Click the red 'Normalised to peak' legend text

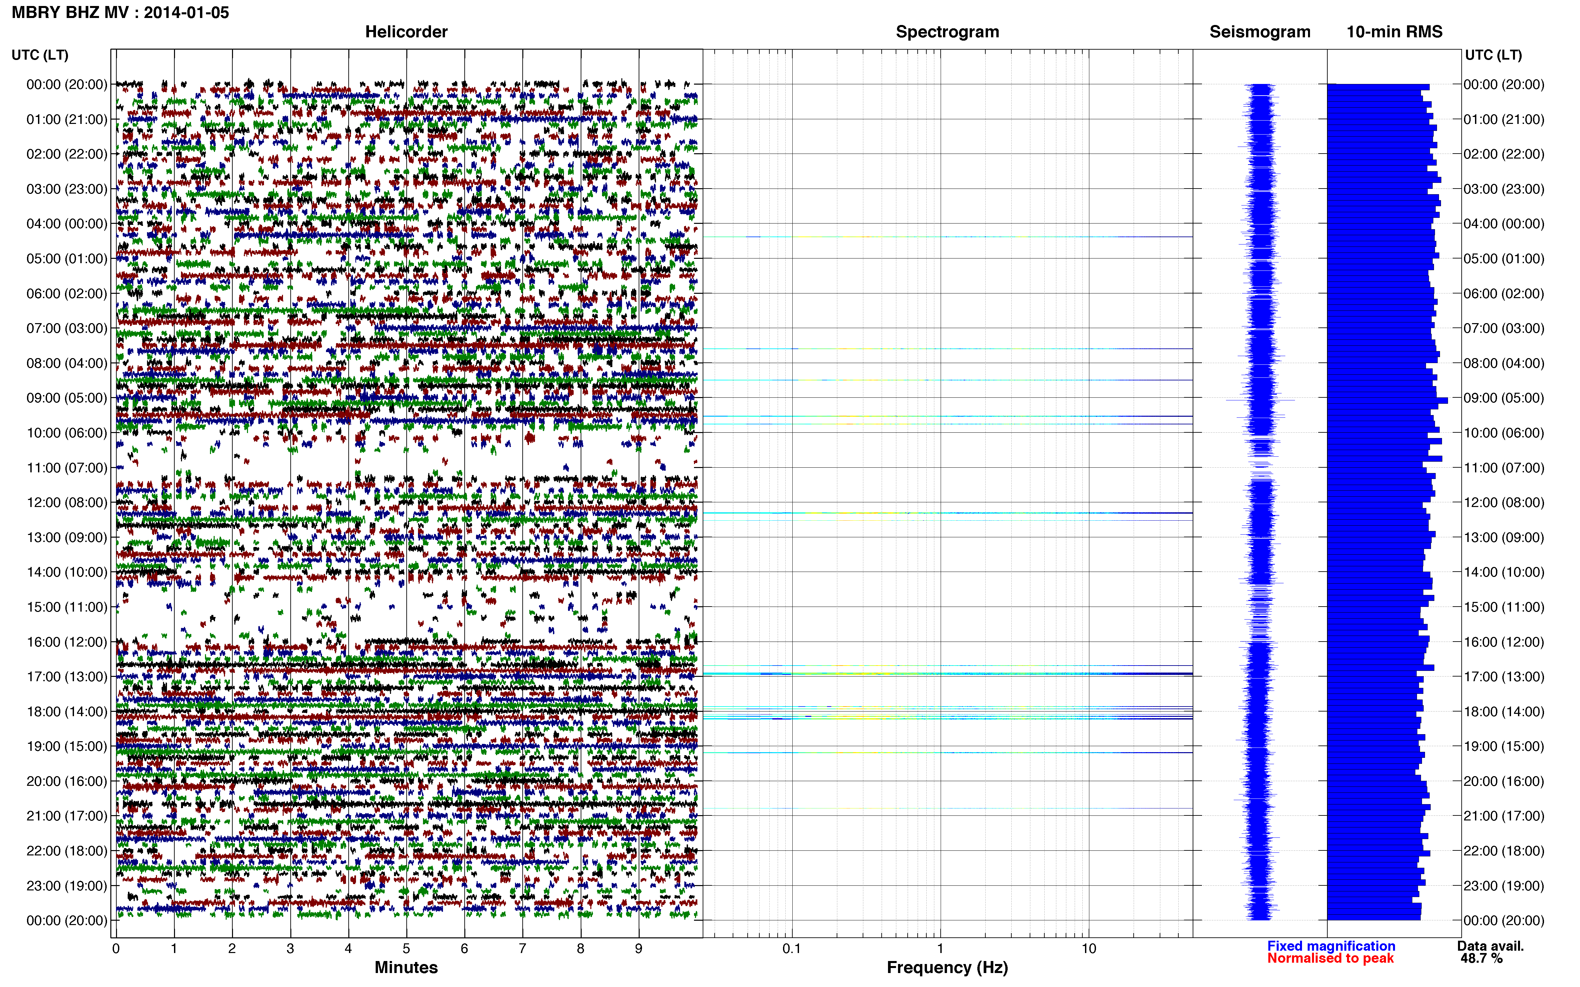click(x=1330, y=958)
